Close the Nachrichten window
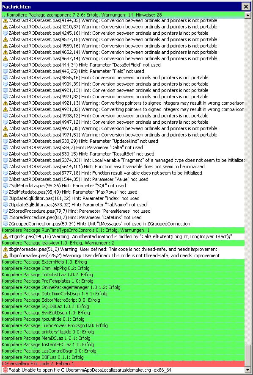The height and width of the screenshot is (375, 253). (x=246, y=6)
